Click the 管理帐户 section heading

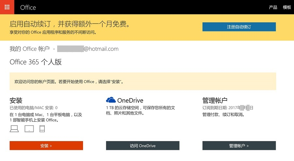215,100
